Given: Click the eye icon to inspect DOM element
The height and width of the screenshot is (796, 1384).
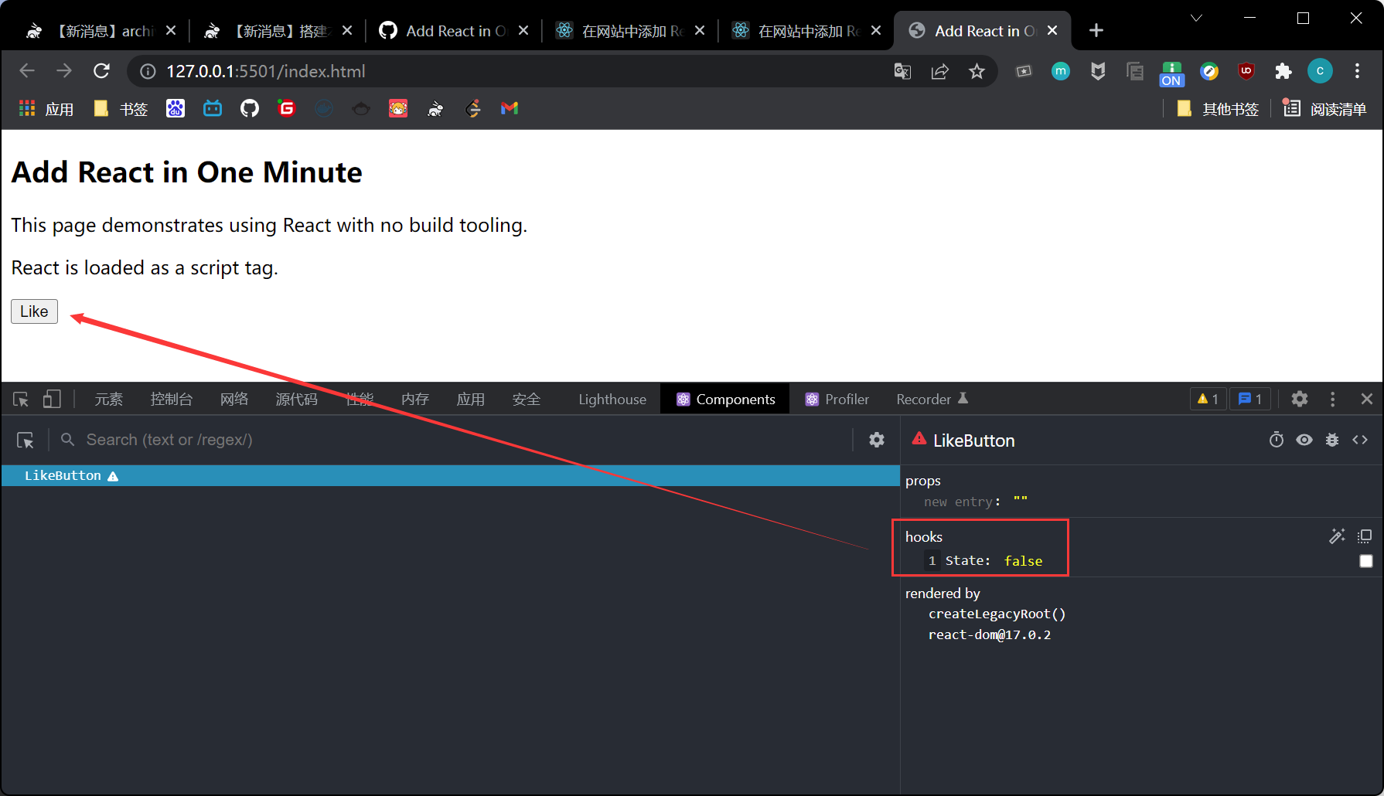Looking at the screenshot, I should [1304, 440].
